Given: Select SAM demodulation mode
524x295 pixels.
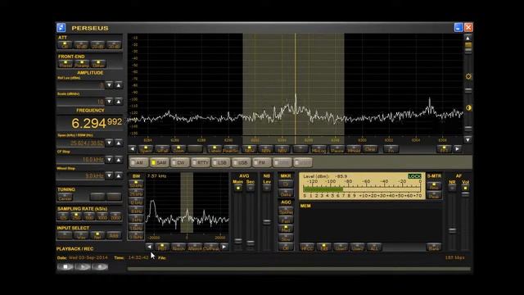Looking at the screenshot, I should [x=160, y=162].
